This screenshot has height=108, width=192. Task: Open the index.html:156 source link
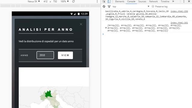tap(179, 11)
